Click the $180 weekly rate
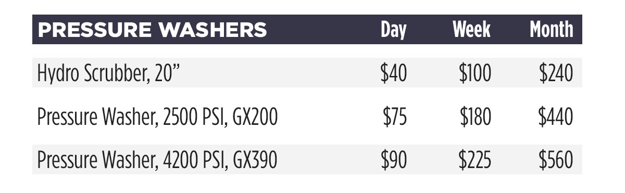This screenshot has width=625, height=193. (476, 117)
